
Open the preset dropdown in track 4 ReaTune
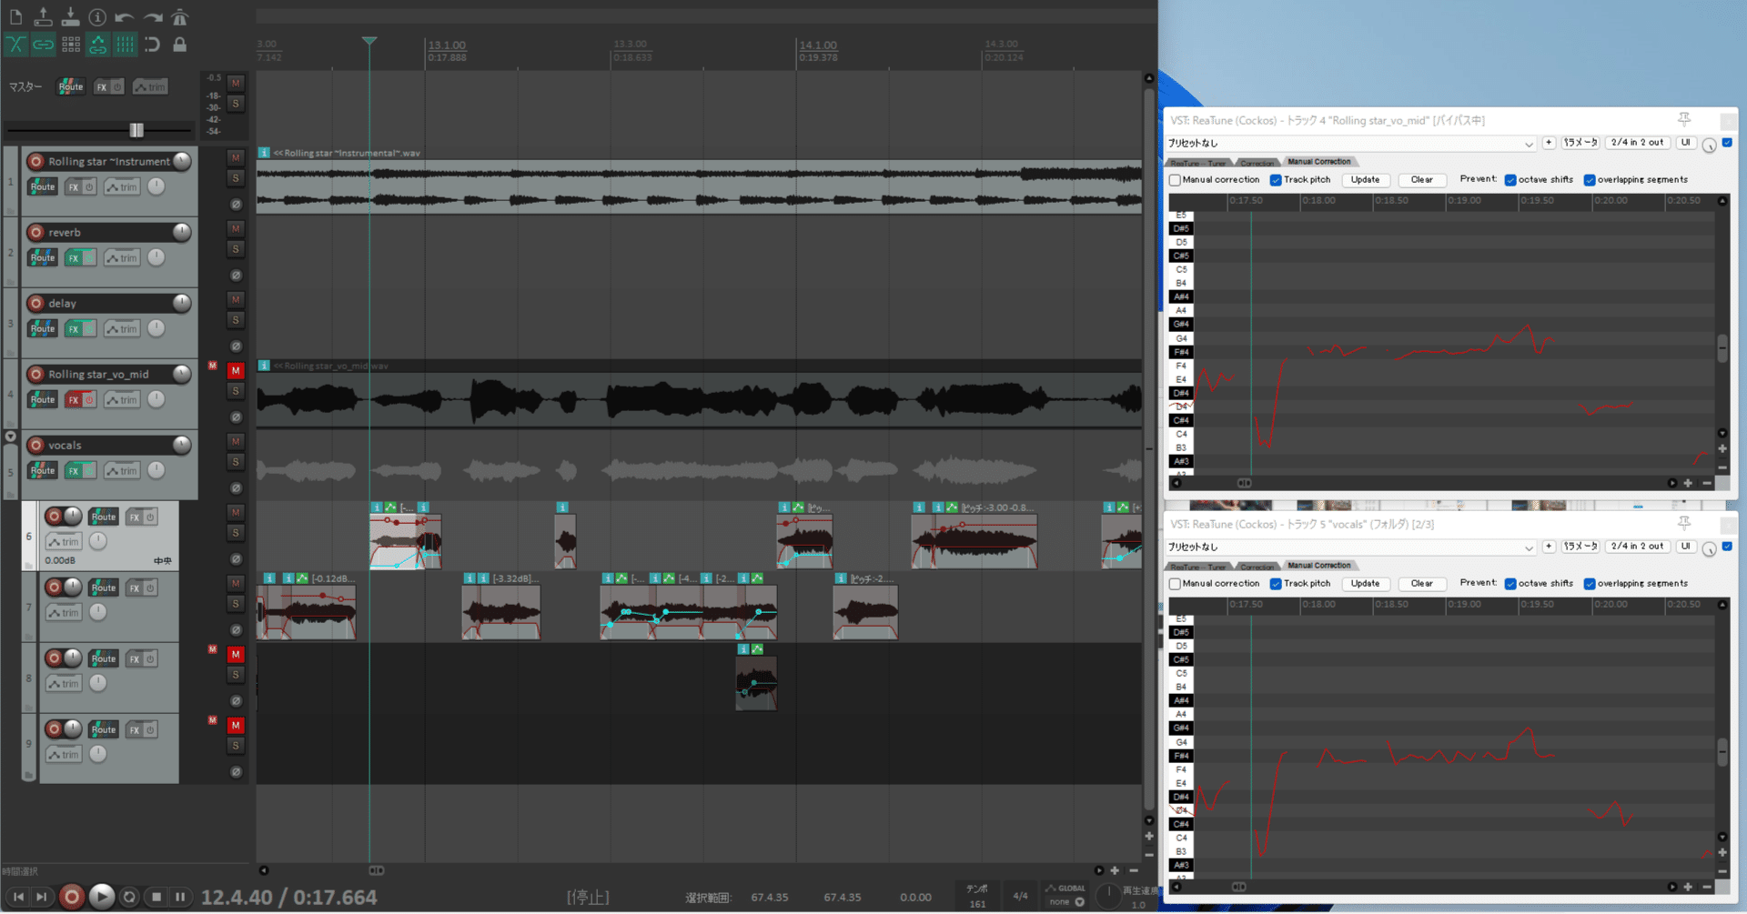pyautogui.click(x=1351, y=144)
